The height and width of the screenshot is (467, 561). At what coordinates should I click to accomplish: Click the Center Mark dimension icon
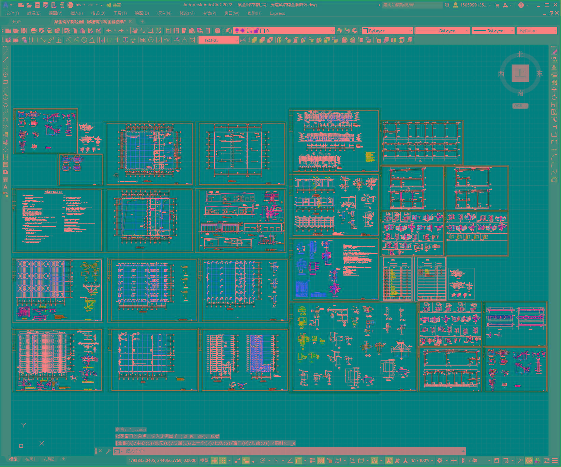point(151,40)
